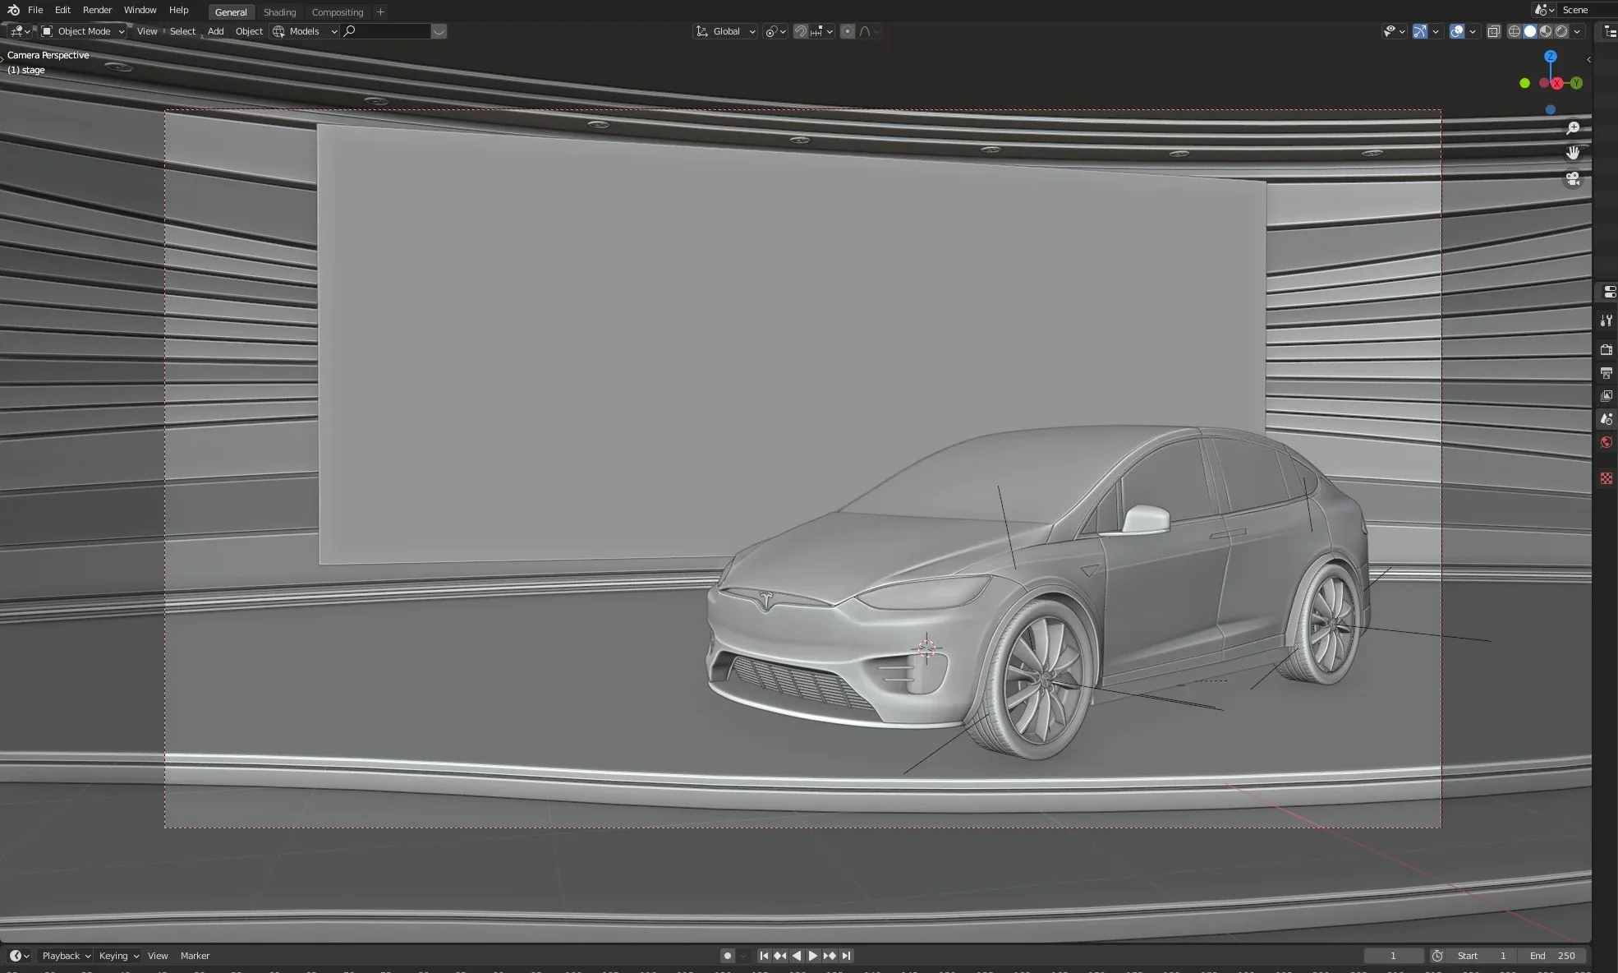Select Wireframe viewport shading mode

click(1515, 30)
